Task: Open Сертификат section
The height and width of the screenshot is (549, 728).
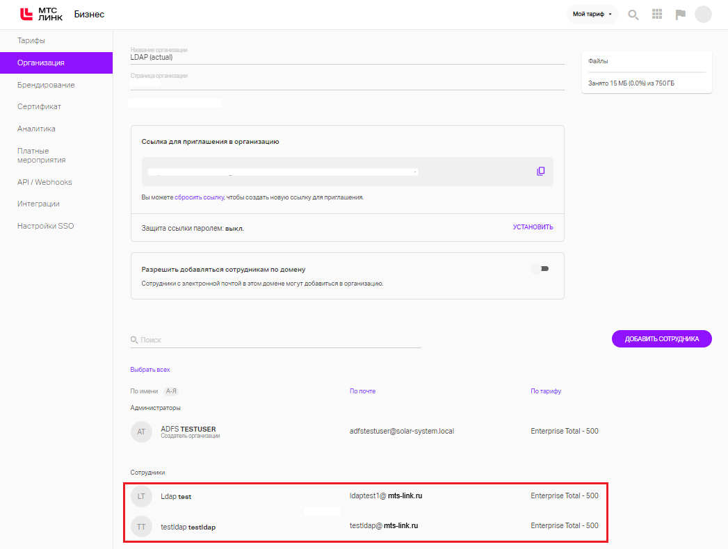Action: pos(39,107)
